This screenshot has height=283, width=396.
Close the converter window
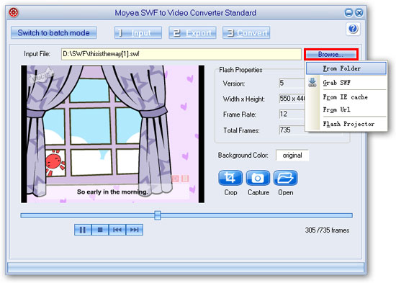(359, 13)
